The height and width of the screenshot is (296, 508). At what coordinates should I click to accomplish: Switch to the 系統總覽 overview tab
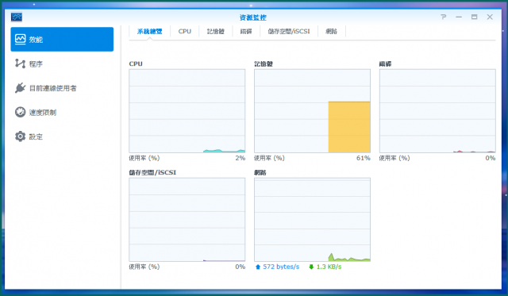150,32
